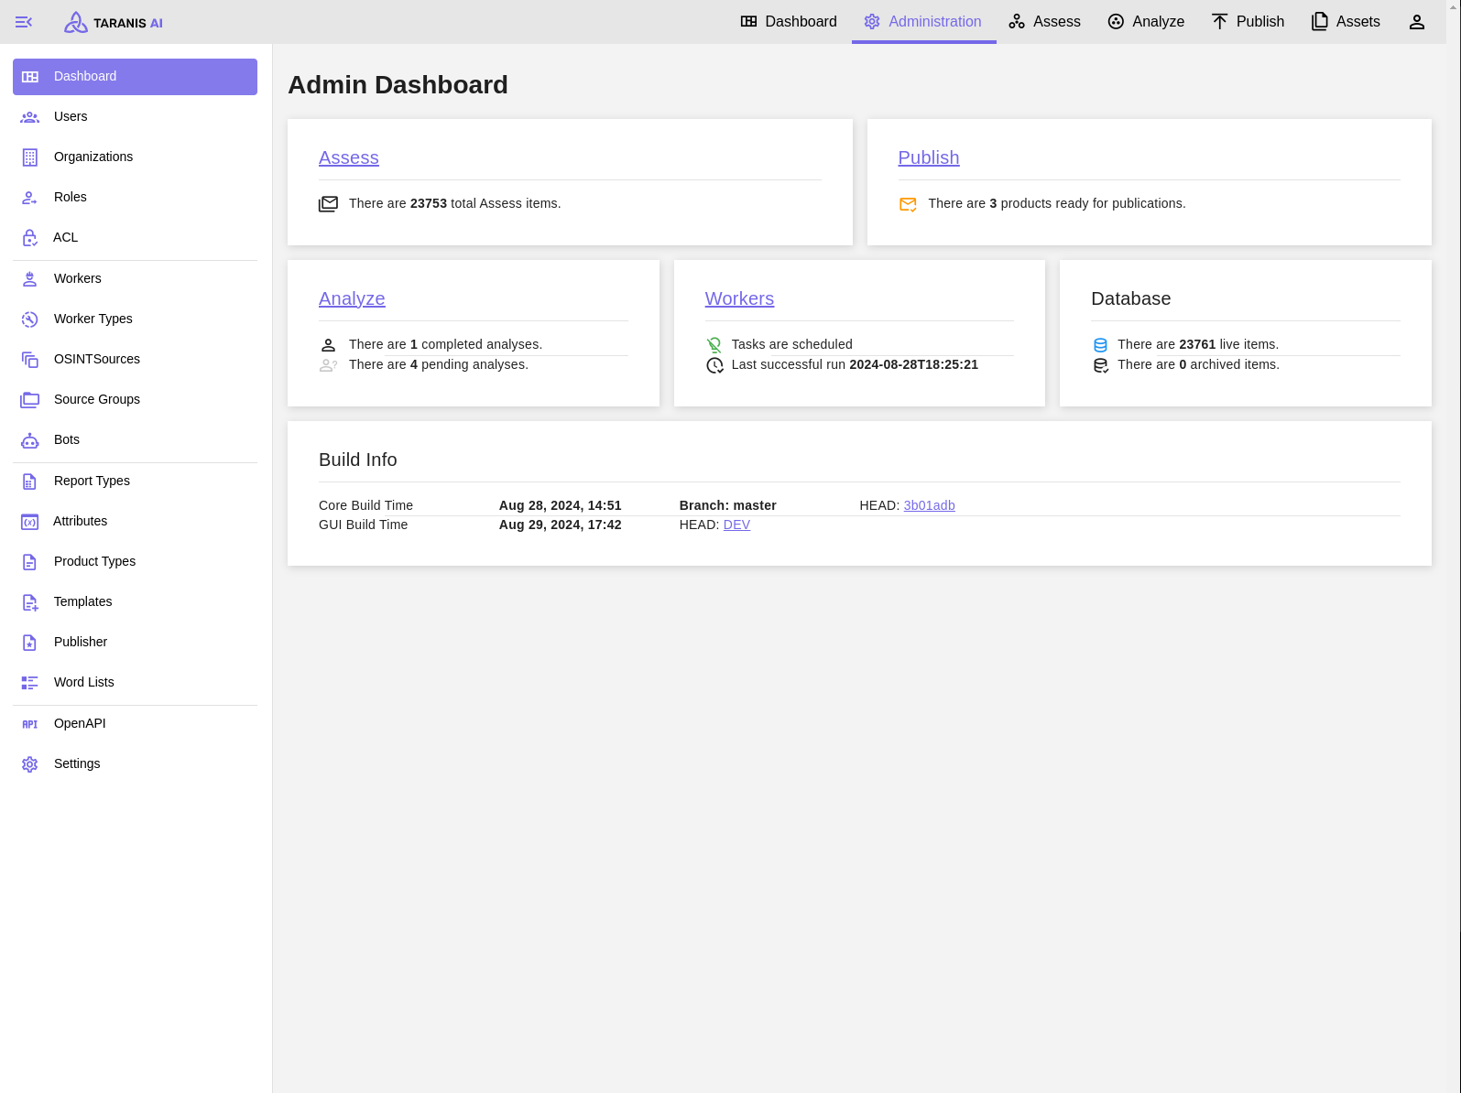
Task: Click the page vertical scrollbar
Action: (x=1454, y=546)
